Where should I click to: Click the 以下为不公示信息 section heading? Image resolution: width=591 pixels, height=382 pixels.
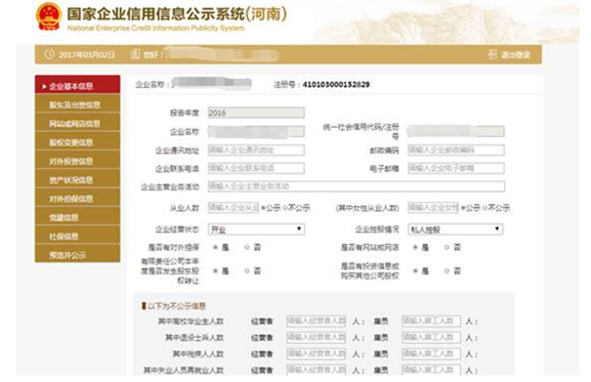point(177,306)
